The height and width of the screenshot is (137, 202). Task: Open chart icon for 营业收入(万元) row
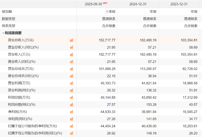tap(71, 54)
